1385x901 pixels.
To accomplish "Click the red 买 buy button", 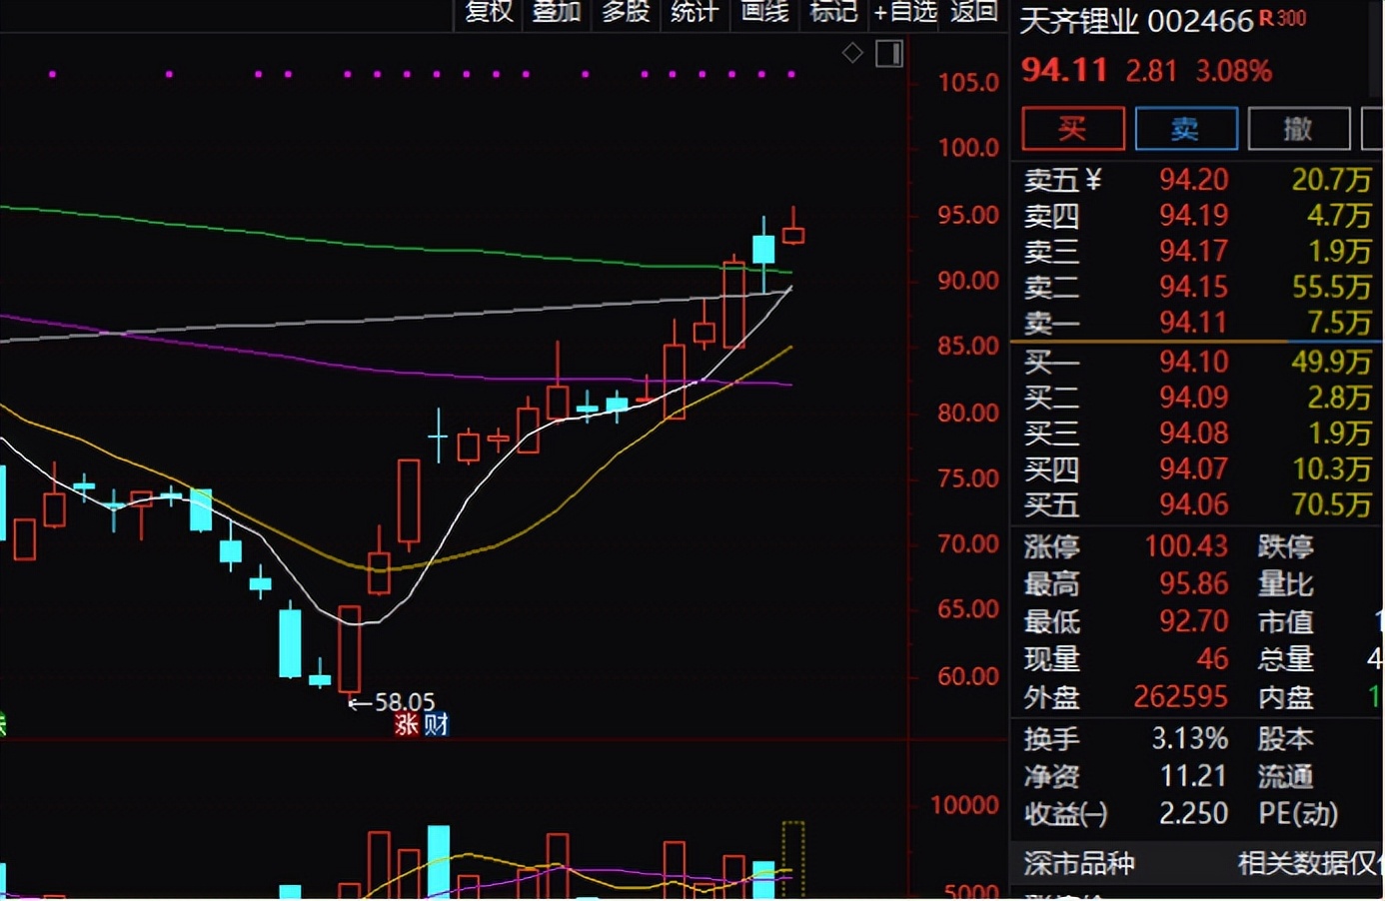I will click(1073, 129).
